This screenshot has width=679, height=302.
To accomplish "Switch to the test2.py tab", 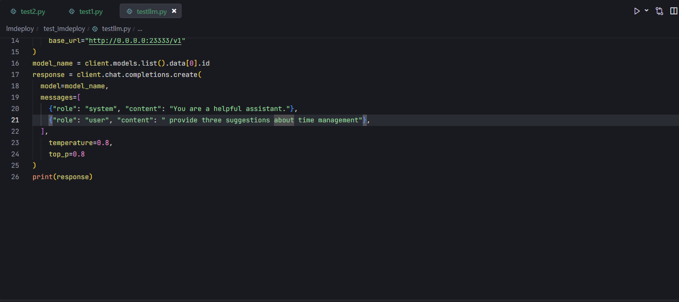I will pos(33,11).
